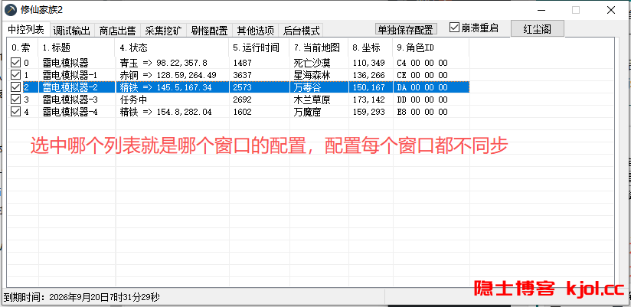Click run time value 2573
This screenshot has height=307, width=631.
(242, 87)
